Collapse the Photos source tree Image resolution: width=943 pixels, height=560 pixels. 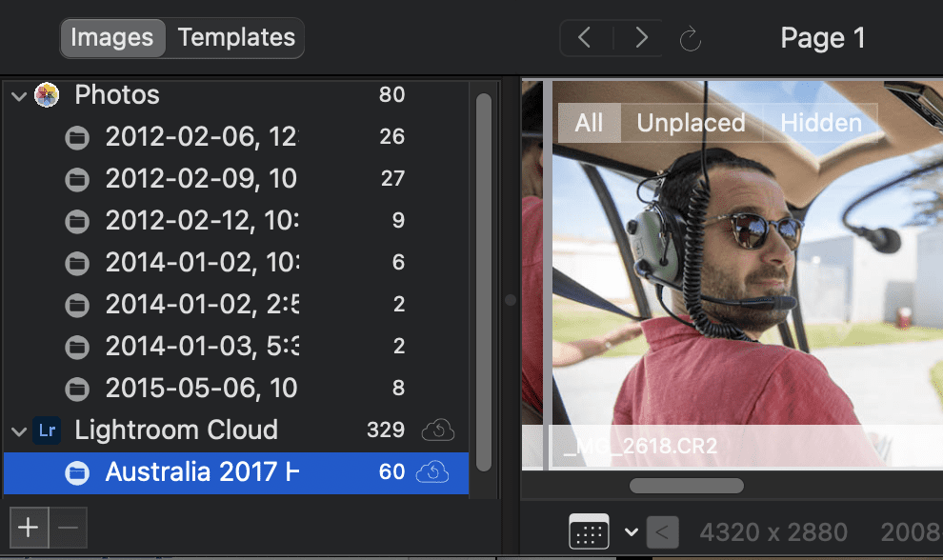[x=19, y=95]
